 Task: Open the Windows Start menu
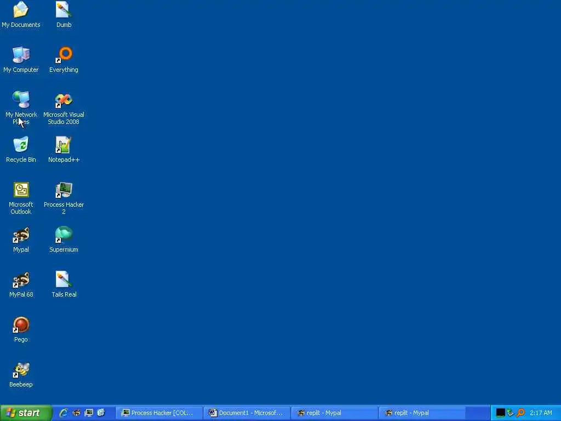(26, 413)
